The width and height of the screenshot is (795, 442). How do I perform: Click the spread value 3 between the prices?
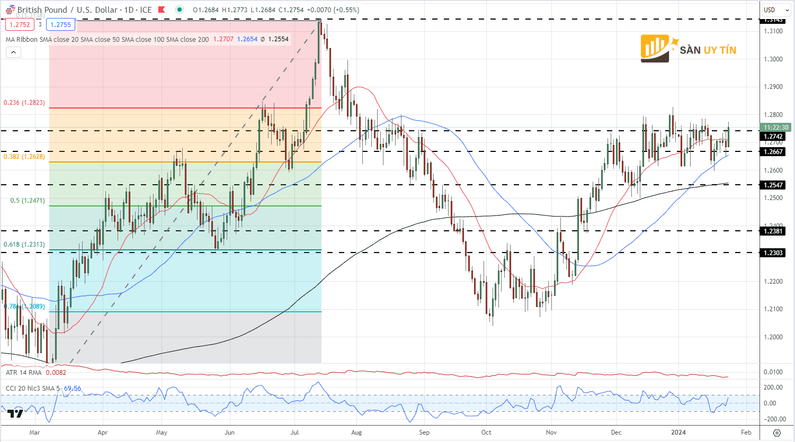[40, 24]
